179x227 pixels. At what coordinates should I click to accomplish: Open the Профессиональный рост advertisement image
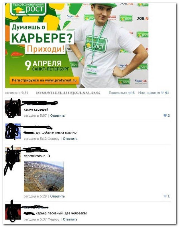tap(77, 46)
